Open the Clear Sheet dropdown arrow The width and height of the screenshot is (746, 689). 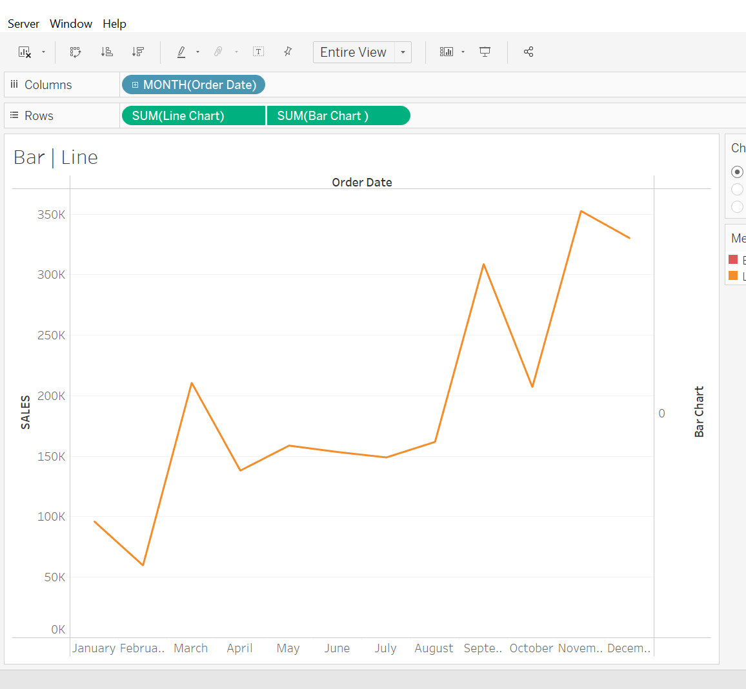(43, 52)
